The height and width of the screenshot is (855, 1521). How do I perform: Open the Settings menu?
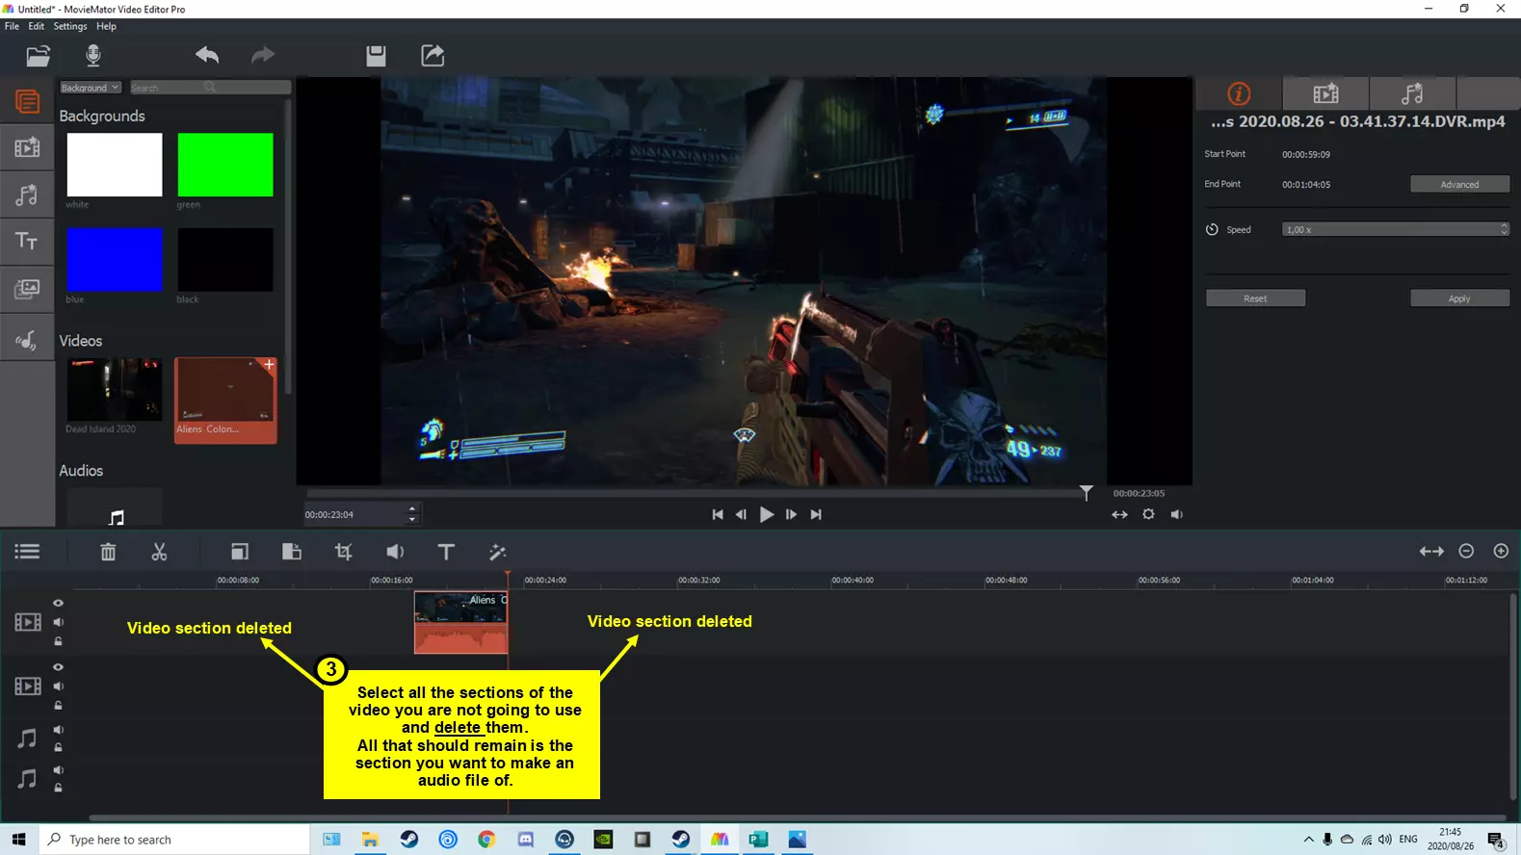70,26
